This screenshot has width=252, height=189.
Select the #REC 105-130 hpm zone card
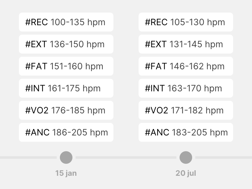pyautogui.click(x=186, y=22)
